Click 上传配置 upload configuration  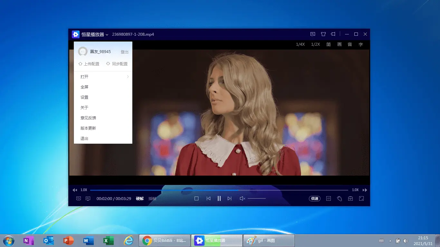coord(89,64)
